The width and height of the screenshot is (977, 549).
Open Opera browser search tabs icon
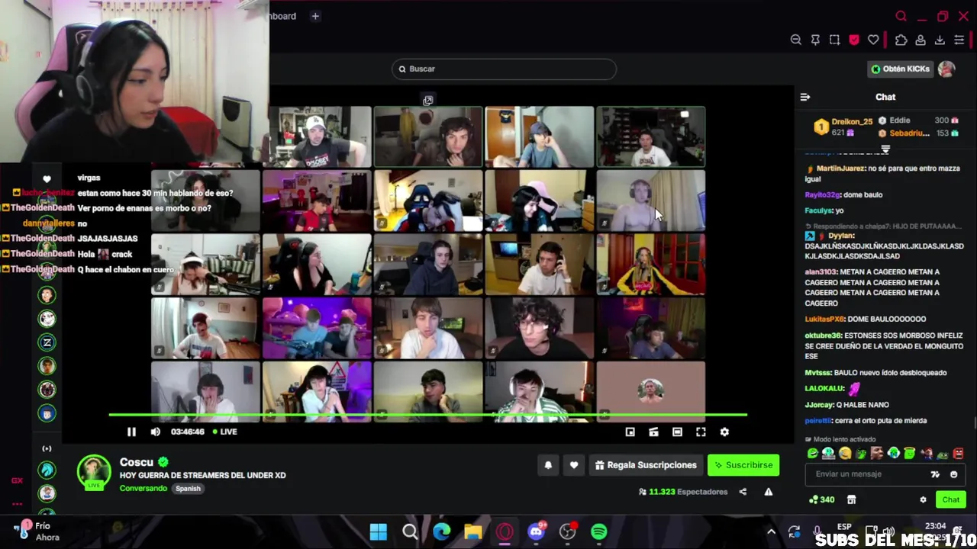901,17
